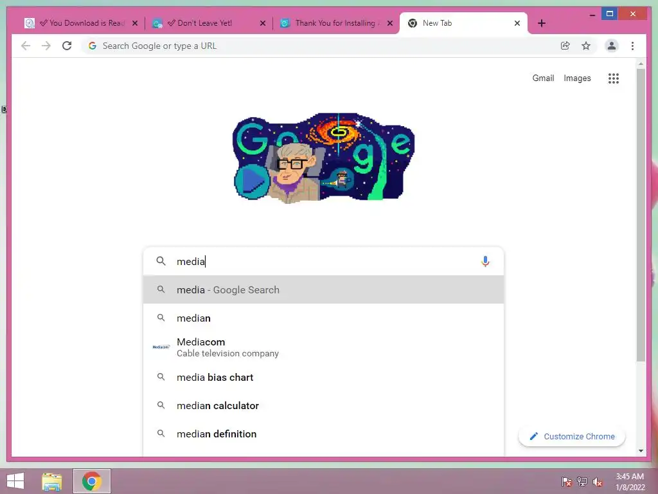Click the search box containing 'media'
Image resolution: width=658 pixels, height=494 pixels.
[x=323, y=261]
